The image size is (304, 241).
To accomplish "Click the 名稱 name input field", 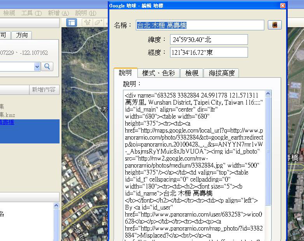I will 200,25.
